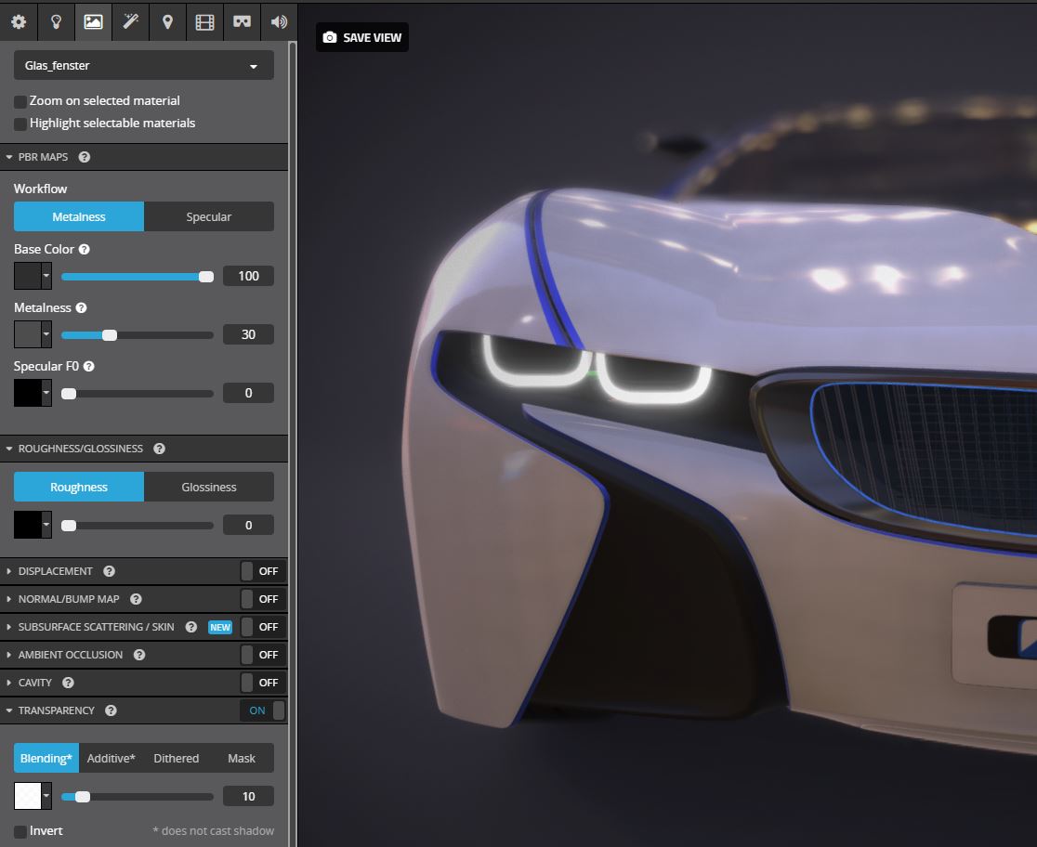The width and height of the screenshot is (1037, 847).
Task: Click the Specular F0 value field
Action: click(x=249, y=394)
